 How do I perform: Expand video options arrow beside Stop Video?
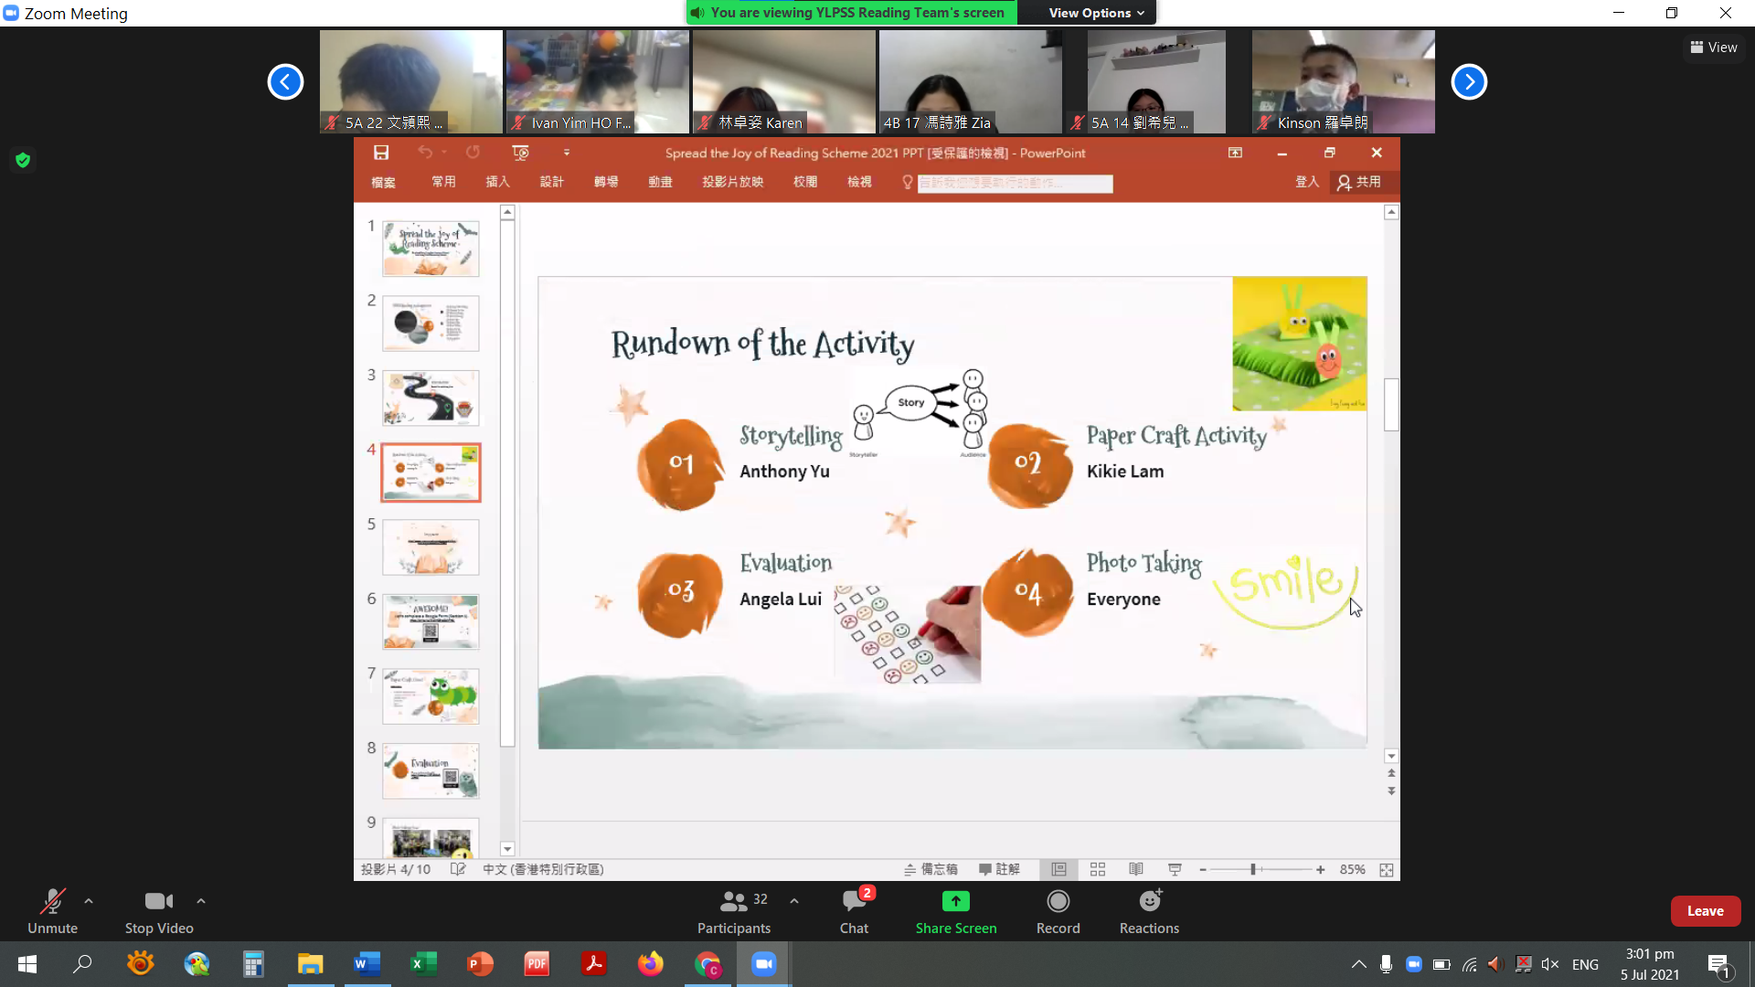pos(201,901)
